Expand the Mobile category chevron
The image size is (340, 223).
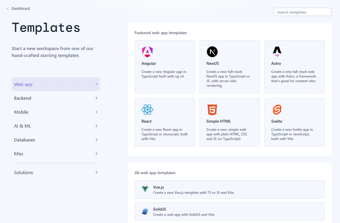click(x=96, y=112)
